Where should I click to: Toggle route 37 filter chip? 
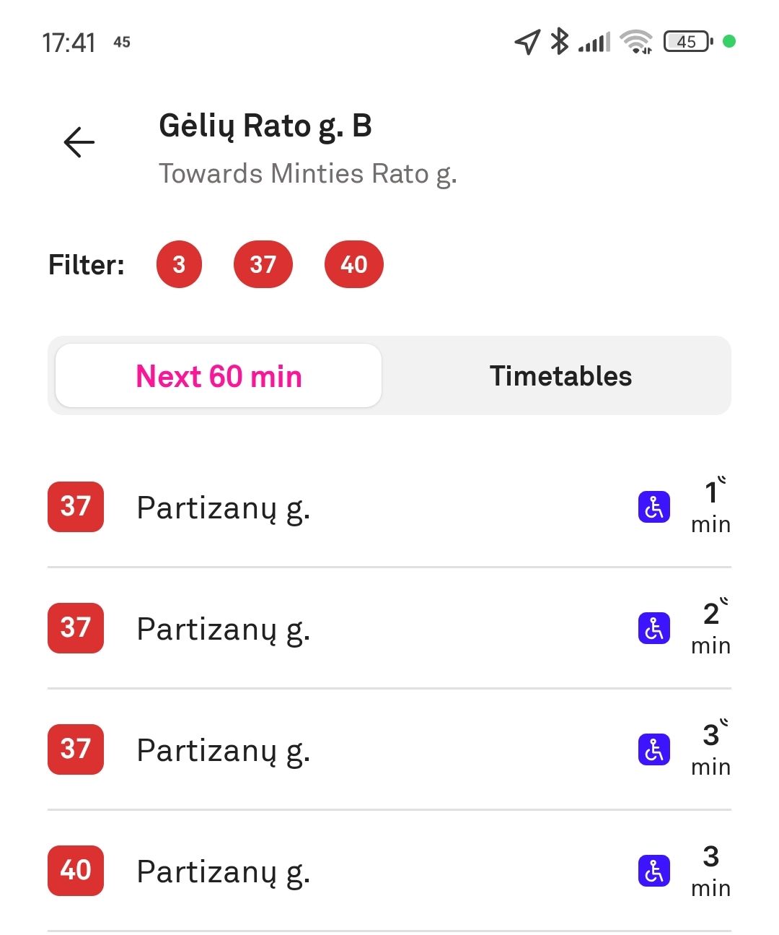(x=263, y=264)
